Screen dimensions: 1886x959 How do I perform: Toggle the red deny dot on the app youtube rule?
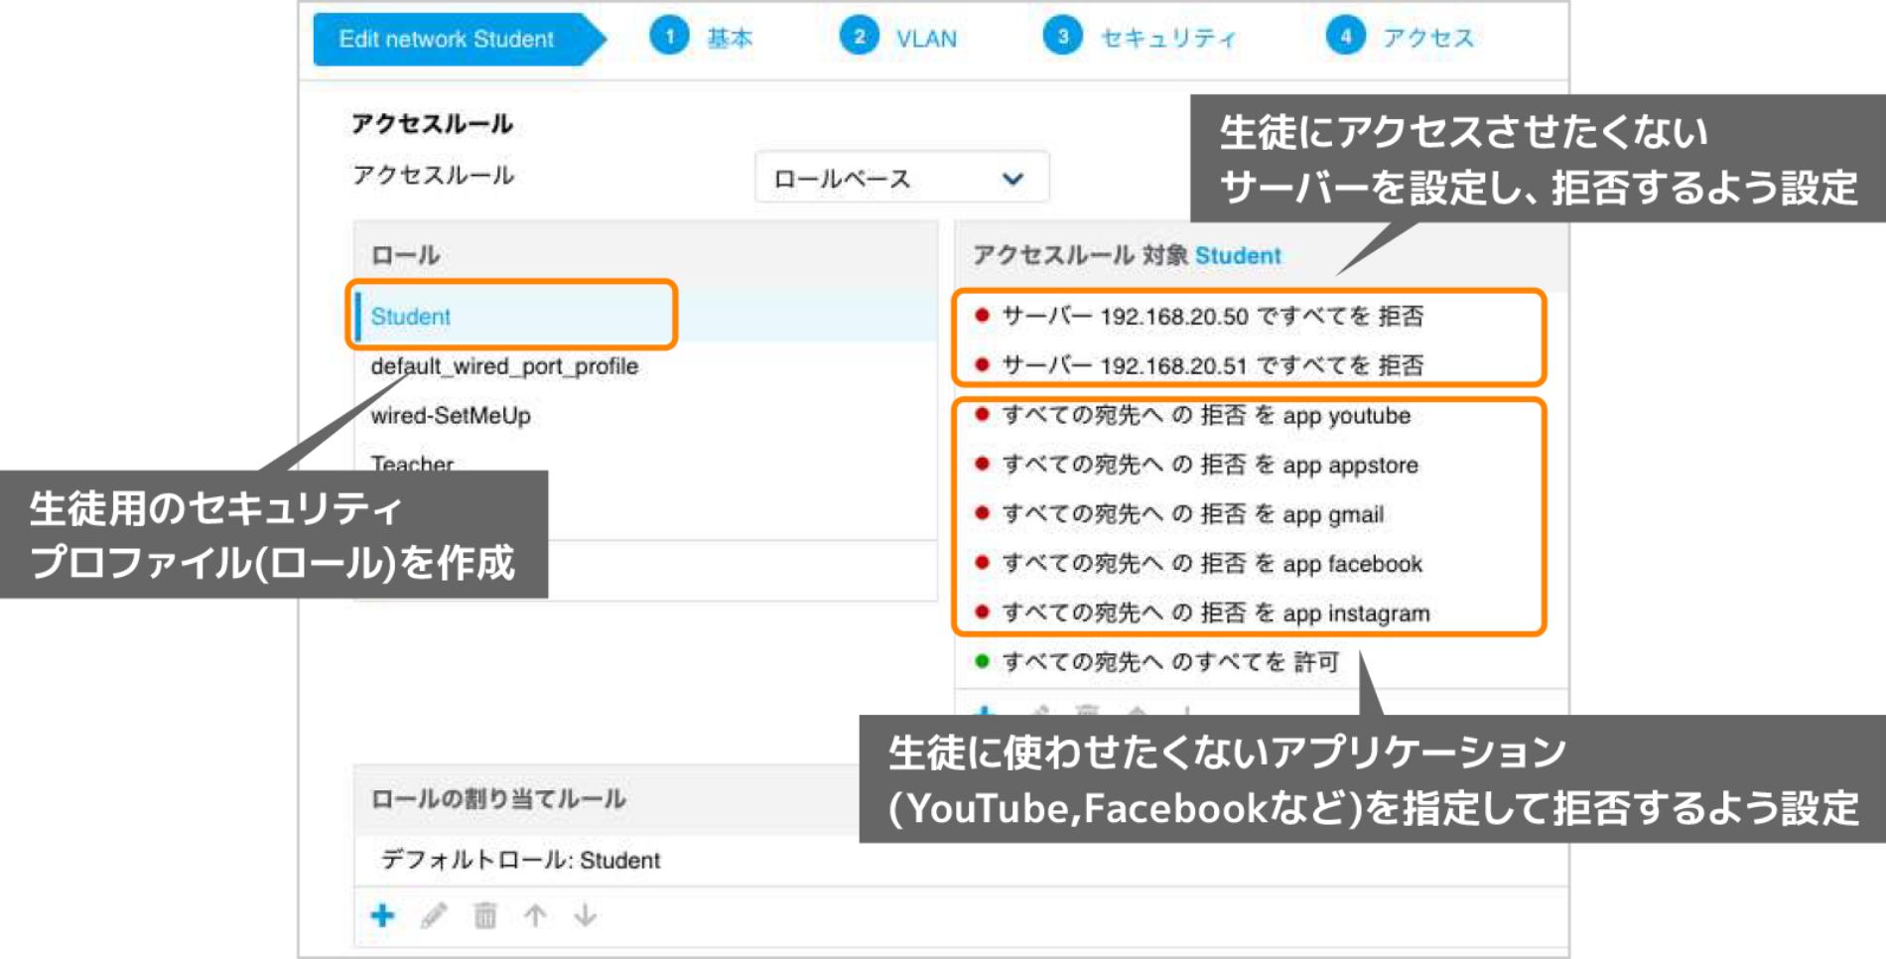coord(981,415)
